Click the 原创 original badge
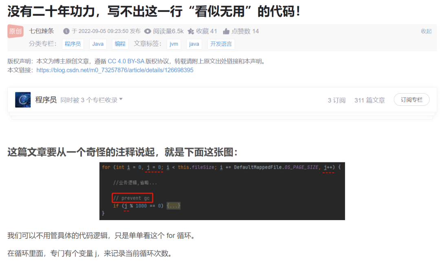Viewport: 440px width, 262px height. pos(15,31)
